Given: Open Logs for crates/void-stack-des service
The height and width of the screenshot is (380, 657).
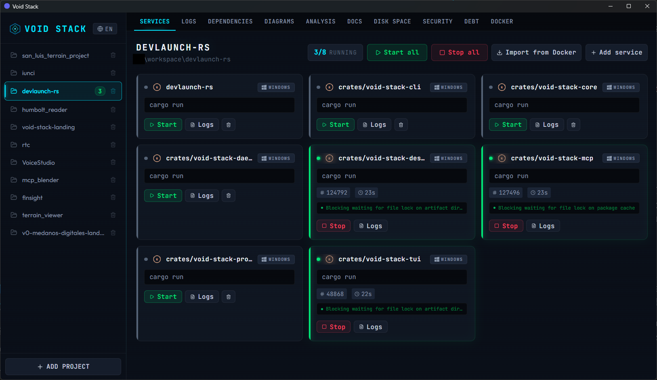Looking at the screenshot, I should click(371, 226).
